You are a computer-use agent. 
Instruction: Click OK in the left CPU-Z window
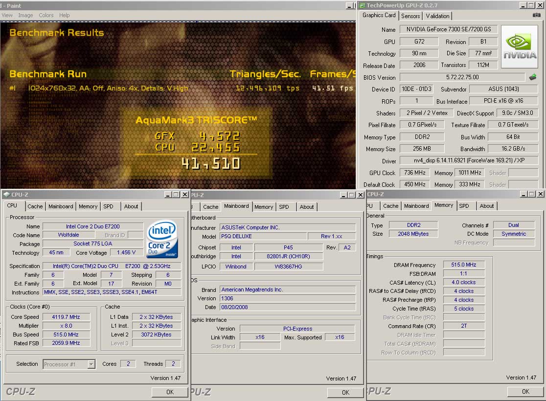tap(170, 392)
